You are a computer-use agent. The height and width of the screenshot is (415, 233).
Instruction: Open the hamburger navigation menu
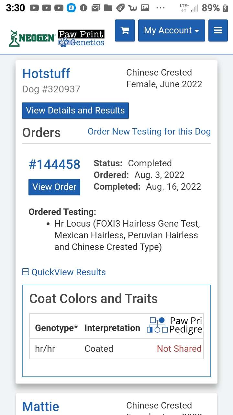coord(218,30)
